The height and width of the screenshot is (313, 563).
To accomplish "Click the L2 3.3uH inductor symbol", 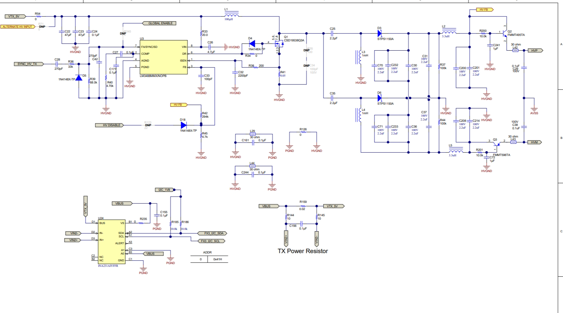I will pos(449,31).
